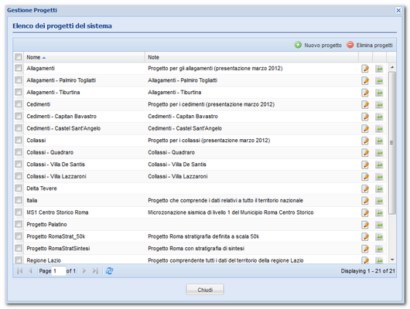Click the scrollbar up arrow

(392, 67)
